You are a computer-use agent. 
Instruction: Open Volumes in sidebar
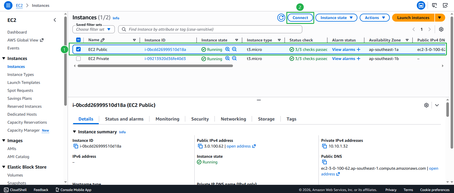pyautogui.click(x=15, y=175)
